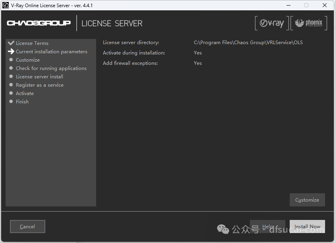335x243 pixels.
Task: Click the LICENSE SERVER heading text
Action: pos(112,23)
